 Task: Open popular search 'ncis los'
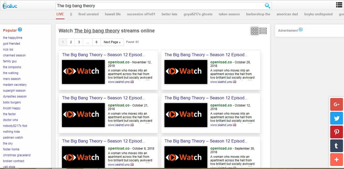click(8, 50)
